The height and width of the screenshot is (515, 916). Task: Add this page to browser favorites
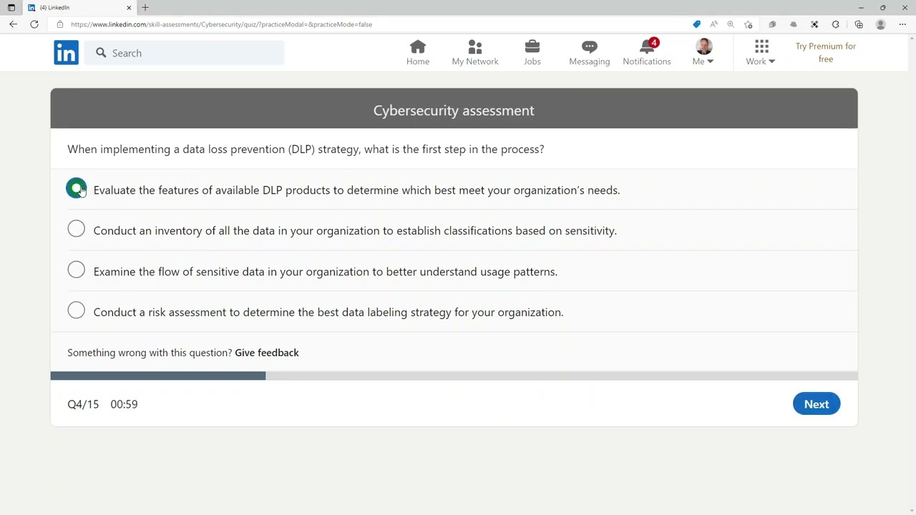(x=749, y=24)
